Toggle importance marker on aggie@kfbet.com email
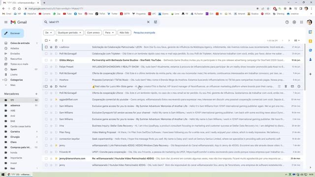The image size is (315, 177). click(x=56, y=99)
